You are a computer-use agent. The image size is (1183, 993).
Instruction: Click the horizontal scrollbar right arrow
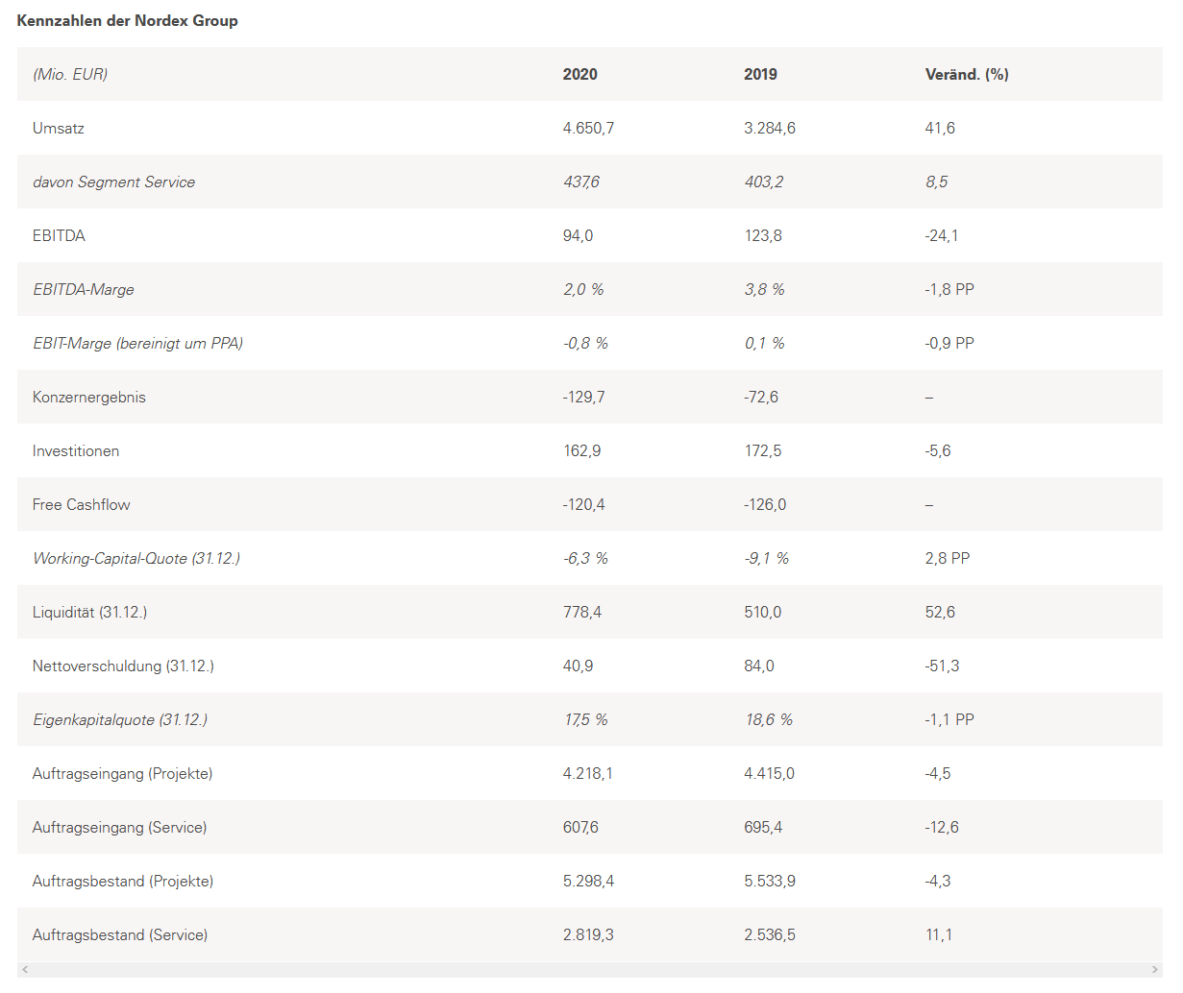[1155, 970]
